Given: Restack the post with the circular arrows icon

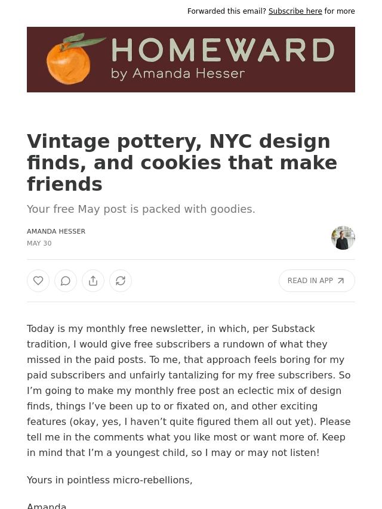Looking at the screenshot, I should [121, 281].
